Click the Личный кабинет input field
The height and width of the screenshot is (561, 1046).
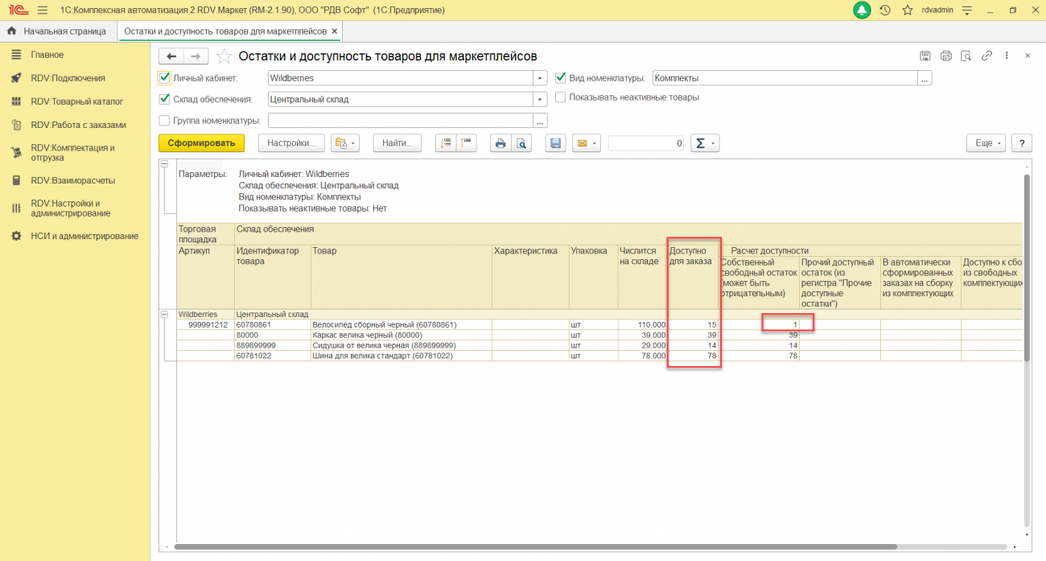[401, 78]
